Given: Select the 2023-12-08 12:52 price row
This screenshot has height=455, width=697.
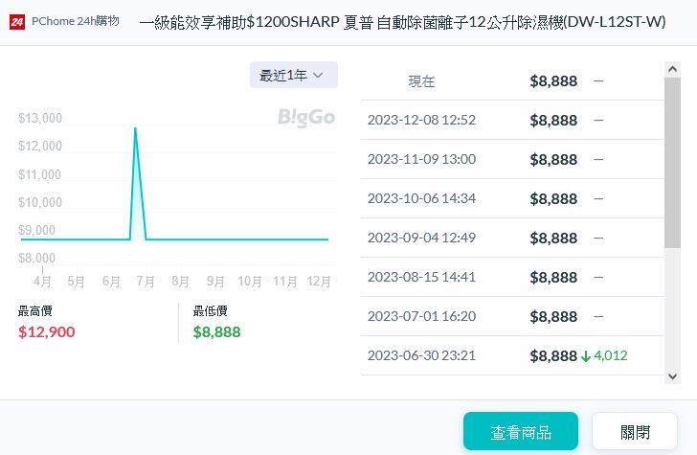Looking at the screenshot, I should [511, 120].
